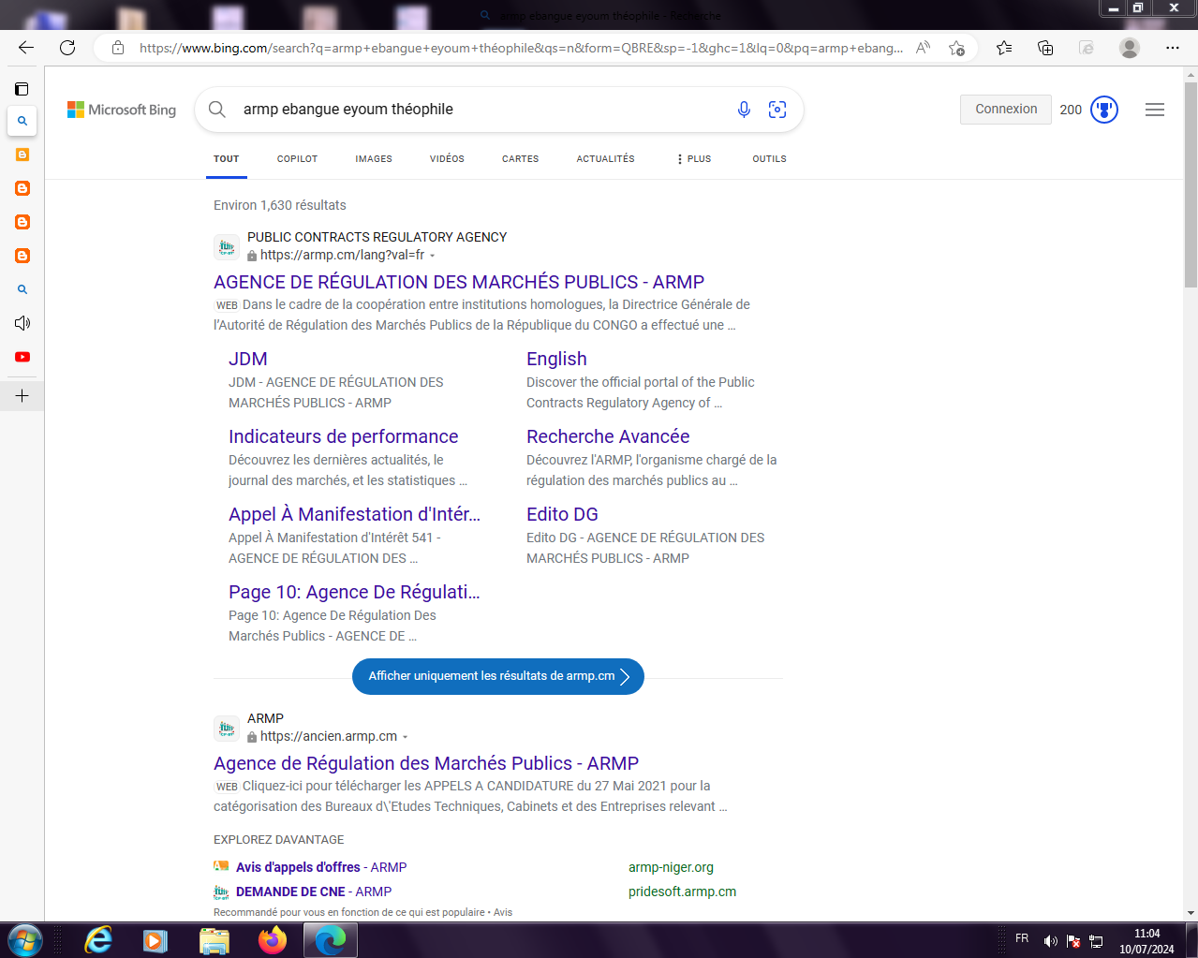Open the Collections icon
This screenshot has width=1198, height=958.
point(1045,48)
